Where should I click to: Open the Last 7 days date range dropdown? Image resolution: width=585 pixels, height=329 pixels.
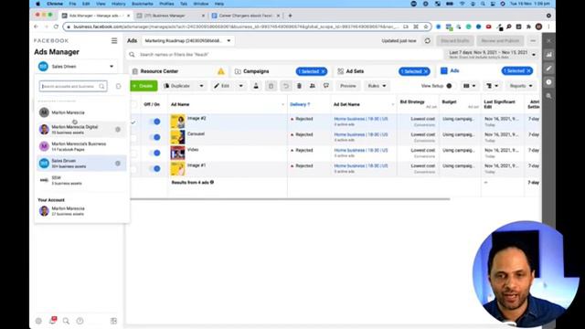tap(492, 55)
